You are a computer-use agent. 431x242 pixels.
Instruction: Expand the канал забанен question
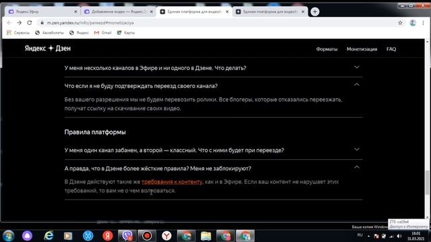click(356, 149)
